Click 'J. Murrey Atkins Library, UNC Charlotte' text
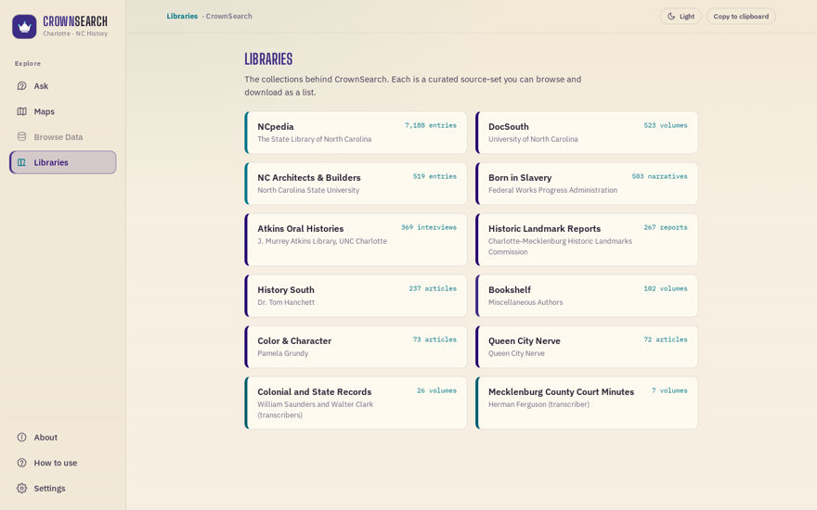817x510 pixels. [322, 241]
